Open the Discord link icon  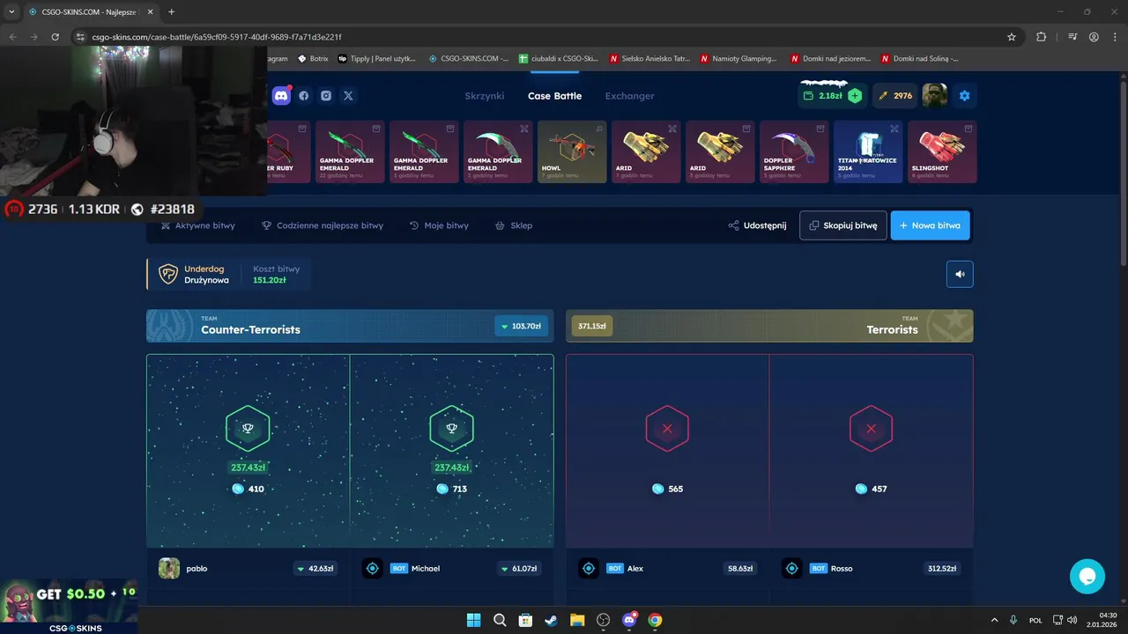pos(281,95)
